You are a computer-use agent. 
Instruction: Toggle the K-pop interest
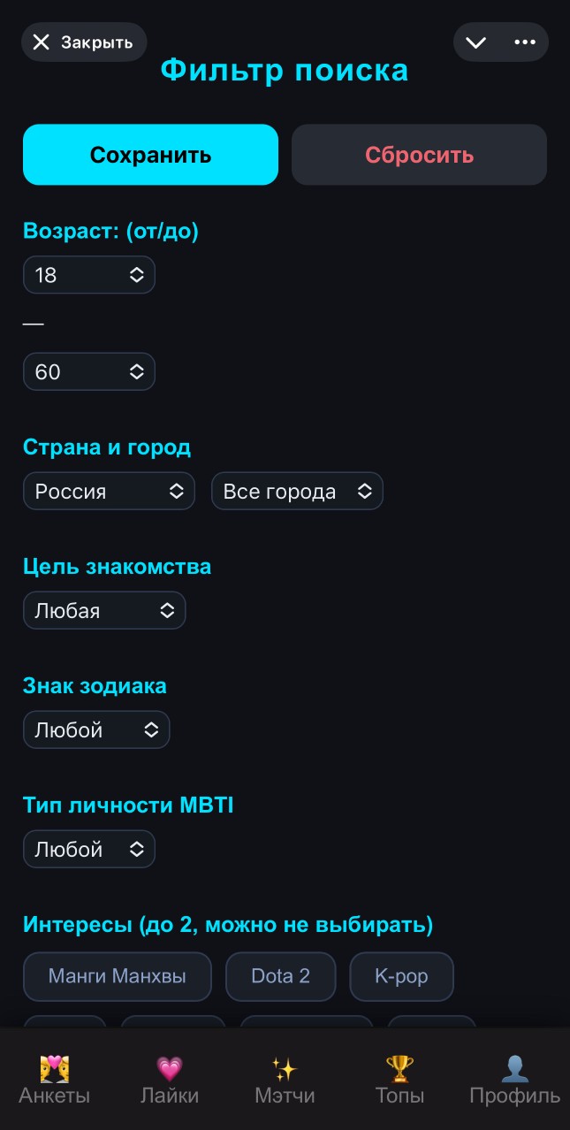[x=401, y=976]
